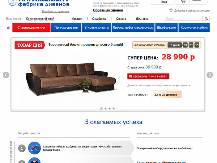Click the Спецпредложения red tab
Image resolution: width=217 pixels, height=163 pixels.
tap(31, 28)
